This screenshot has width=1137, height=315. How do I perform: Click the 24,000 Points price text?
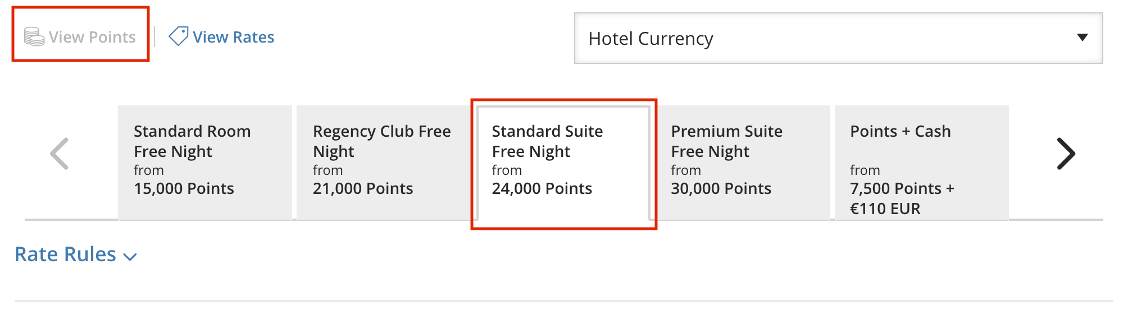[x=542, y=188]
